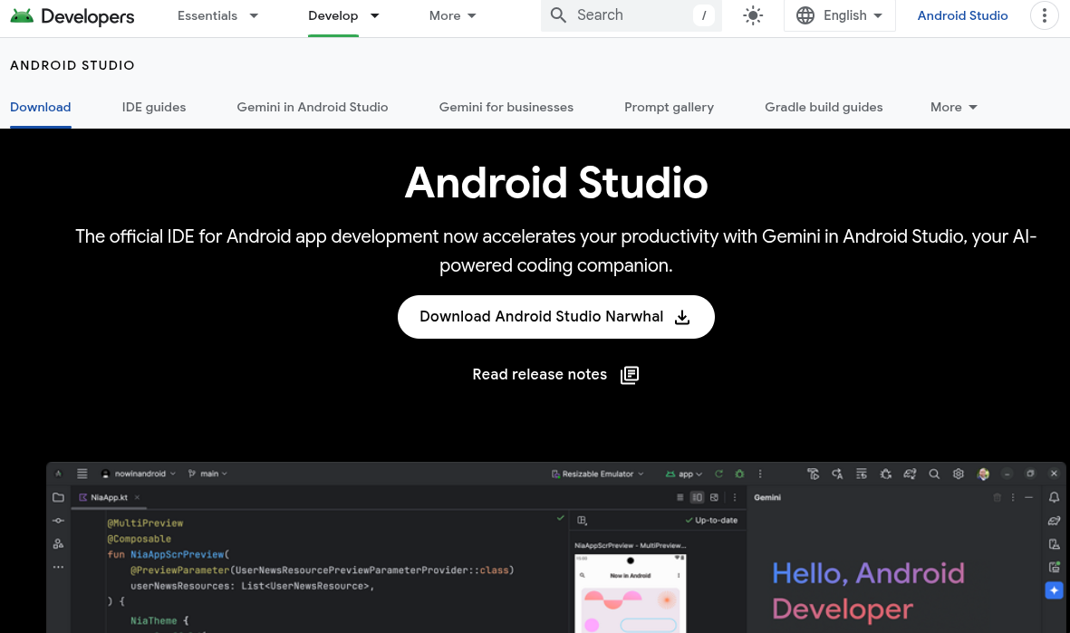Image resolution: width=1070 pixels, height=633 pixels.
Task: Open the Gradle build guides tab
Action: pyautogui.click(x=824, y=107)
